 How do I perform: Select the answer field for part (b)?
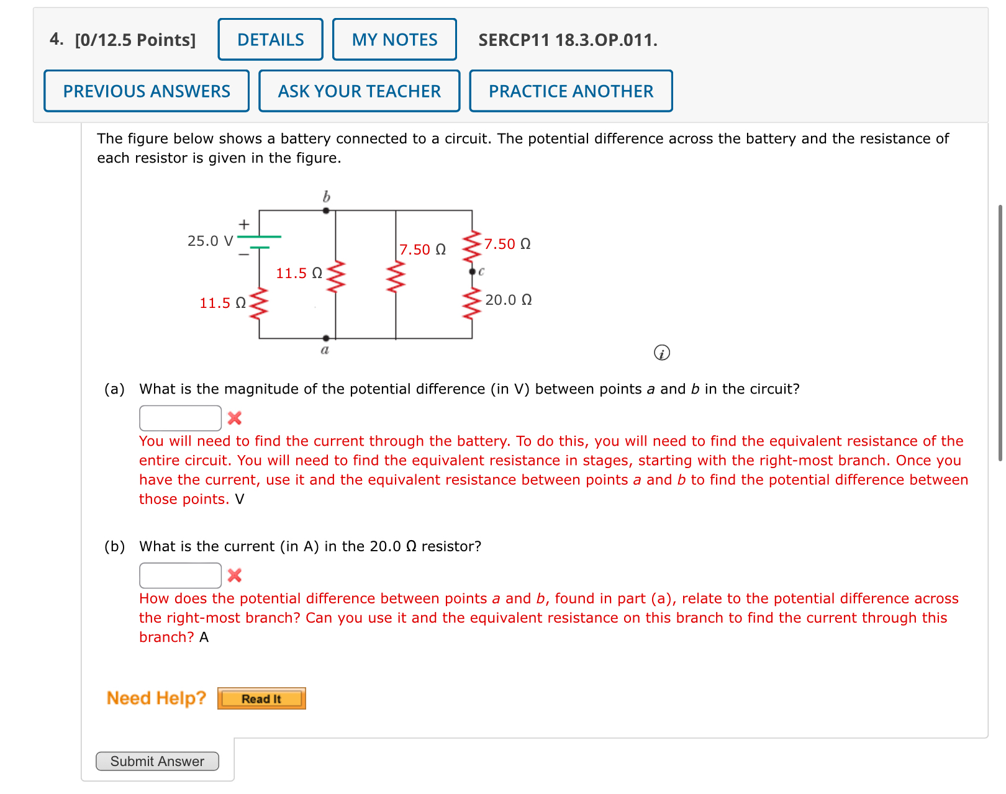click(179, 575)
